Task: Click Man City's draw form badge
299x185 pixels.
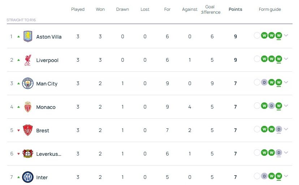Action: (x=264, y=83)
